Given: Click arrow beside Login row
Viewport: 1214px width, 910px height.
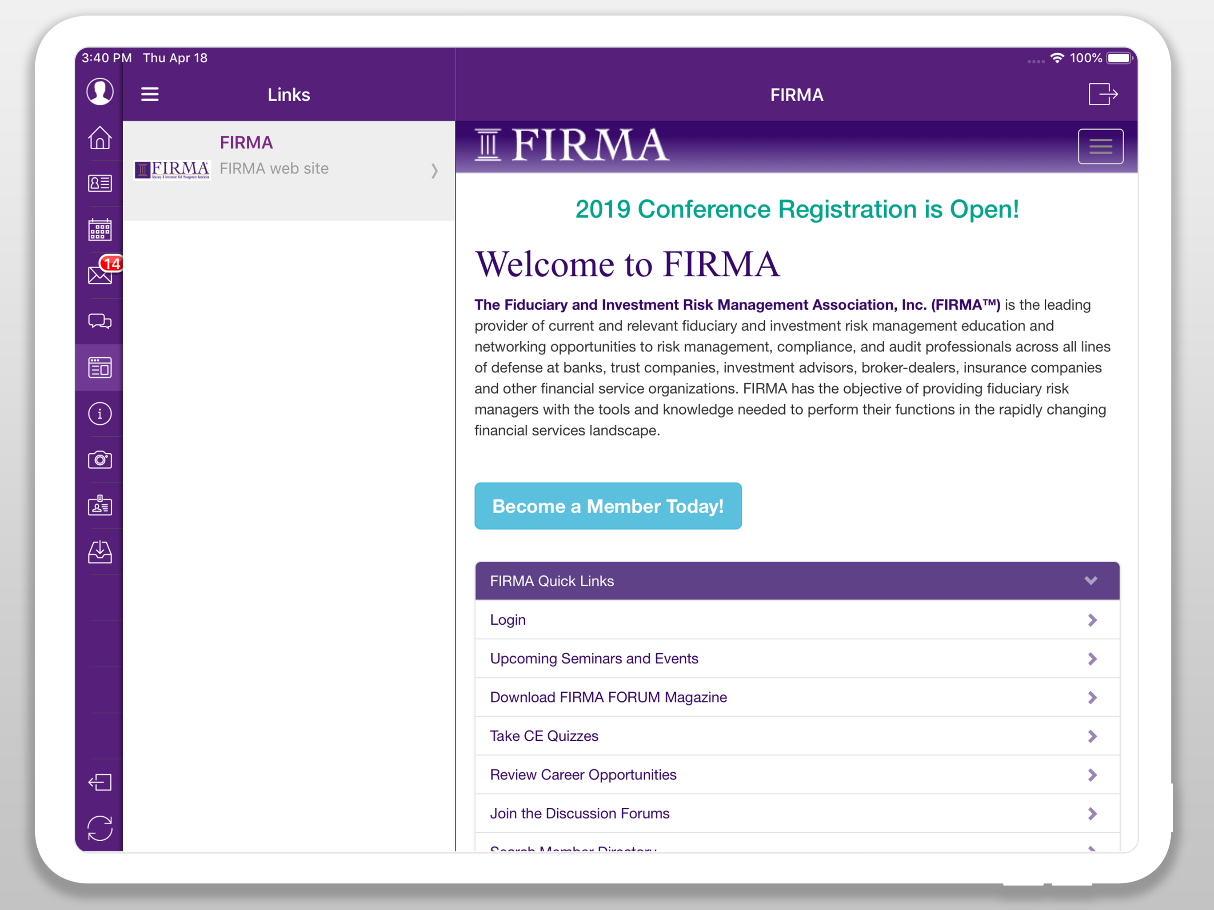Looking at the screenshot, I should pos(1092,620).
